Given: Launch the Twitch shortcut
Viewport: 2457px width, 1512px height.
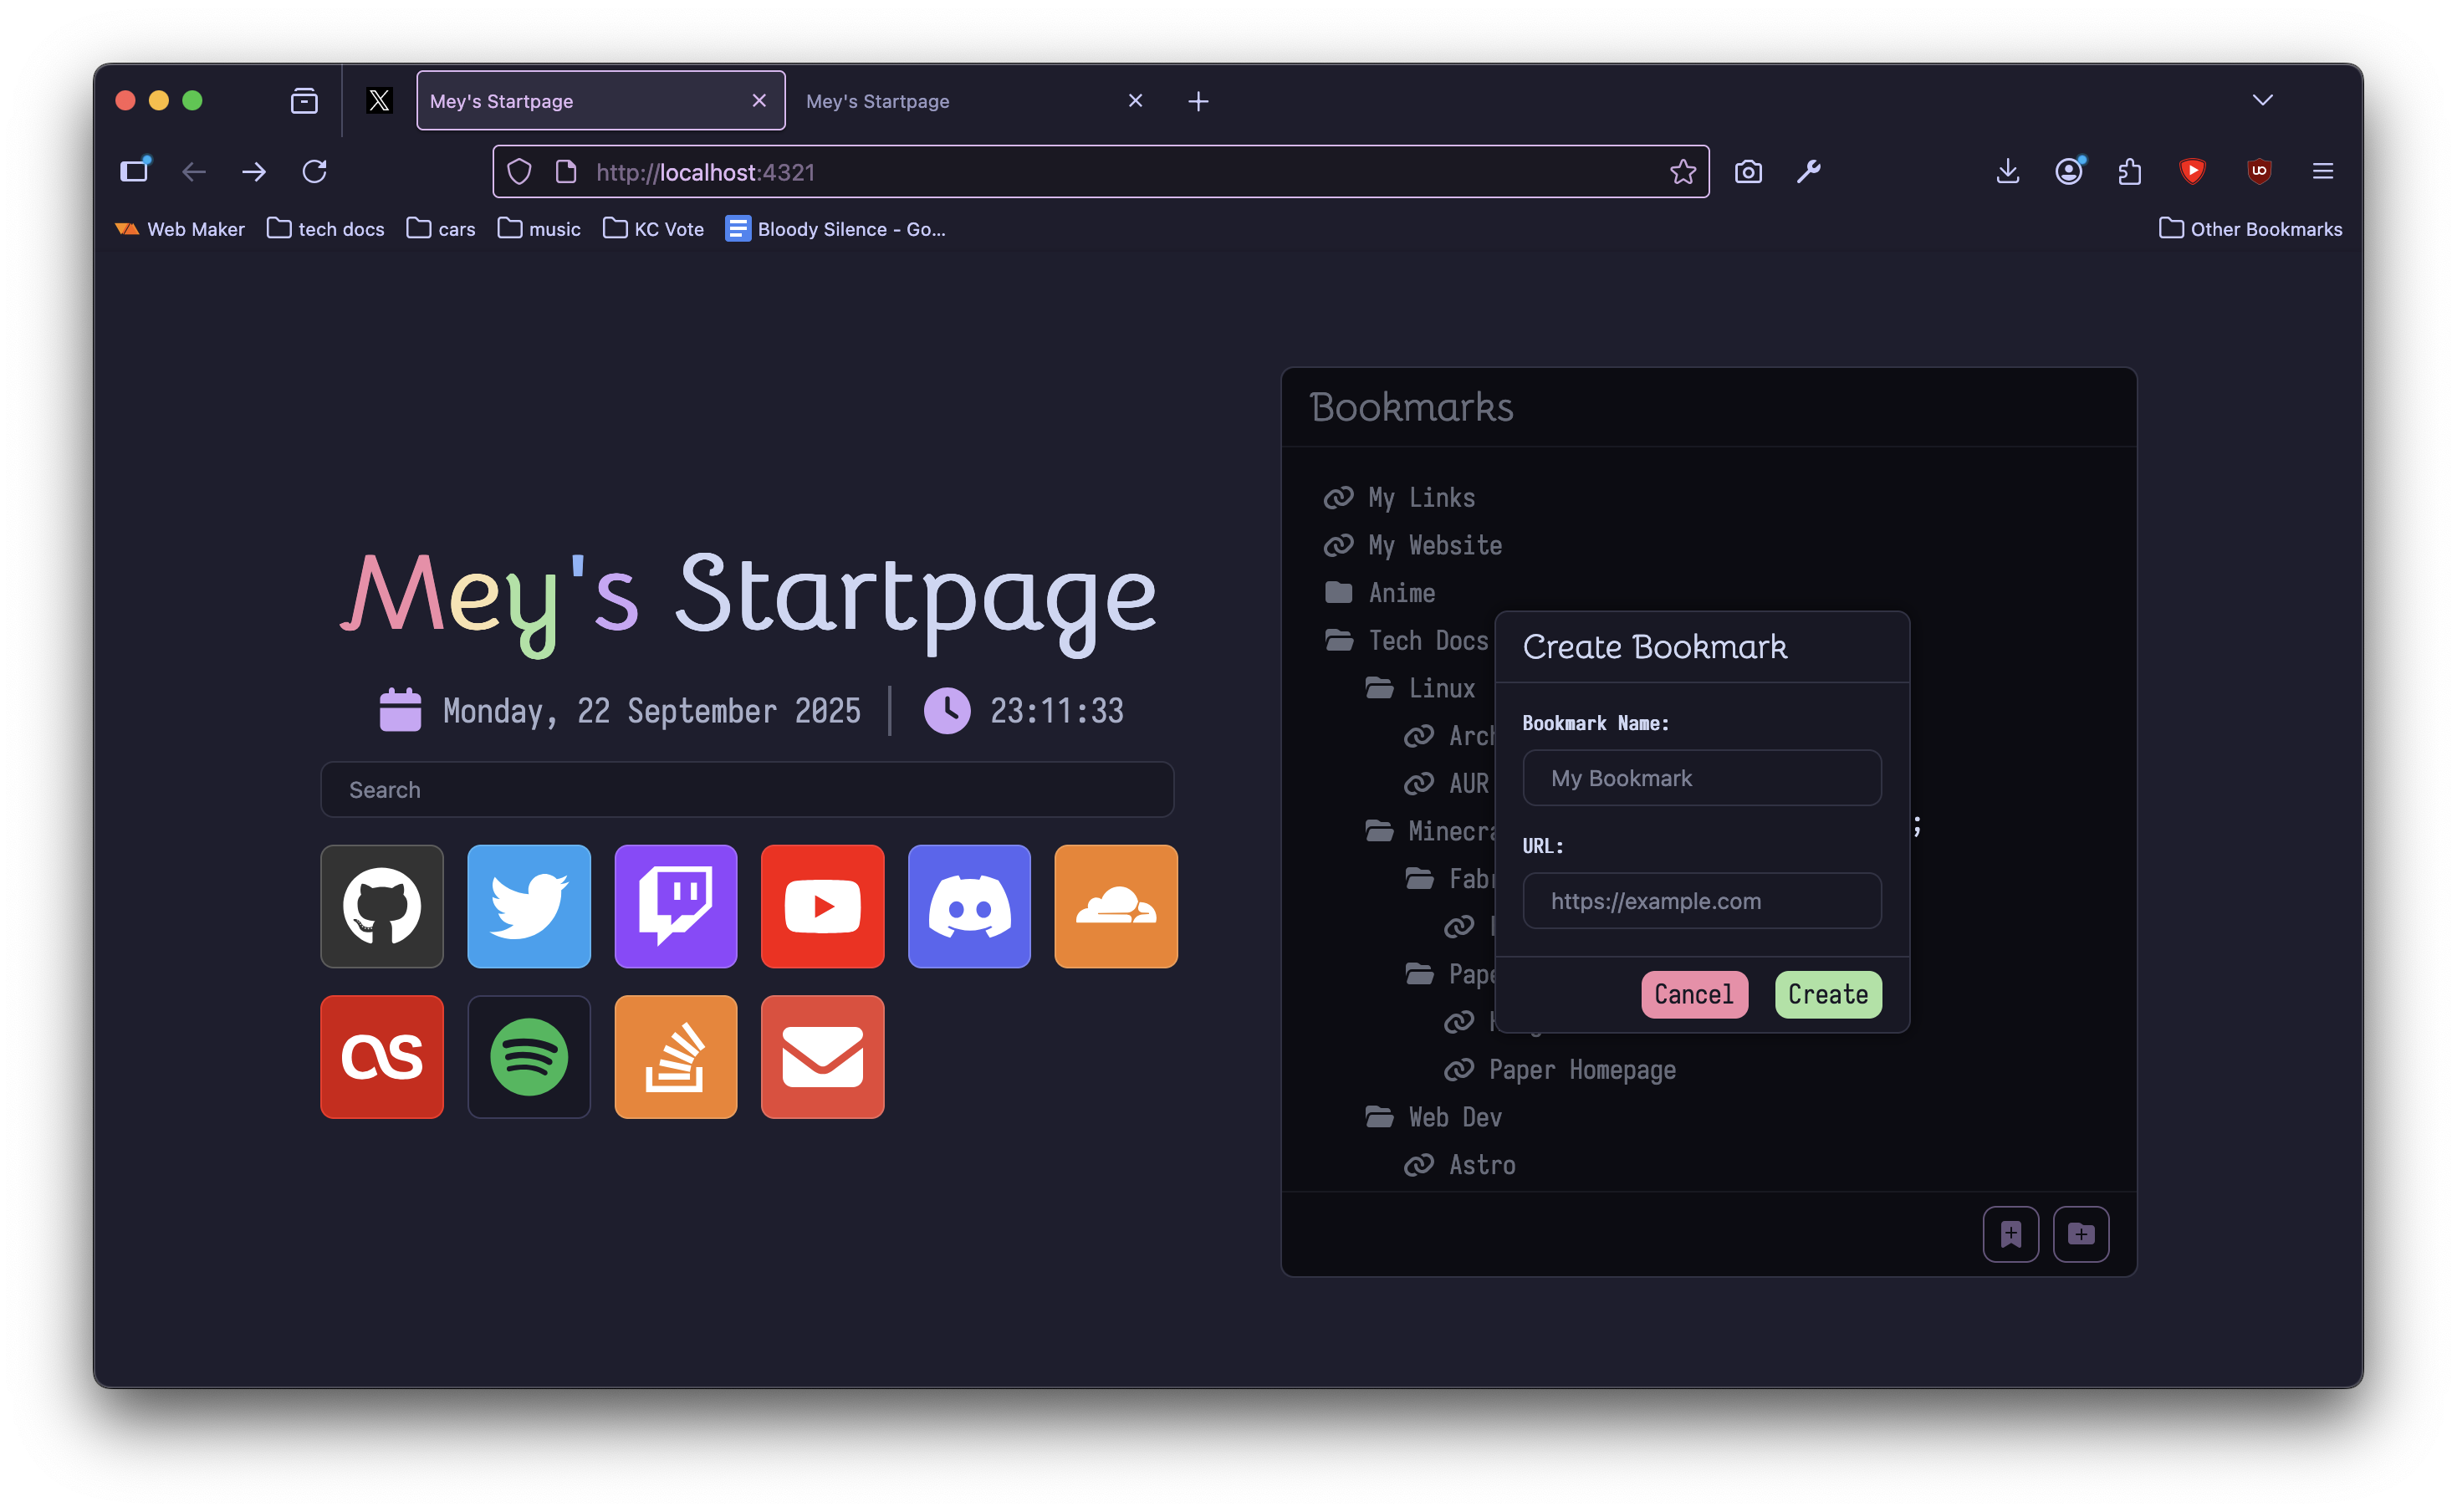Looking at the screenshot, I should (675, 906).
